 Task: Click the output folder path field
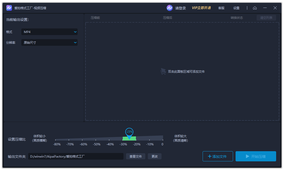click(76, 156)
